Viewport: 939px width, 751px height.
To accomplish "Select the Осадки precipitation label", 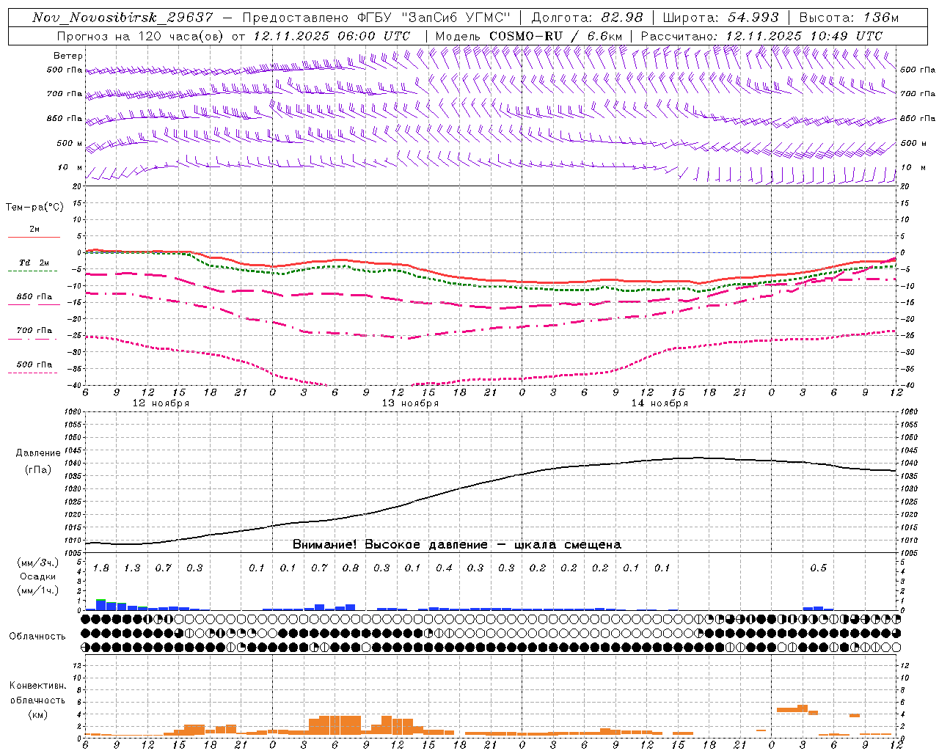I will tap(38, 577).
